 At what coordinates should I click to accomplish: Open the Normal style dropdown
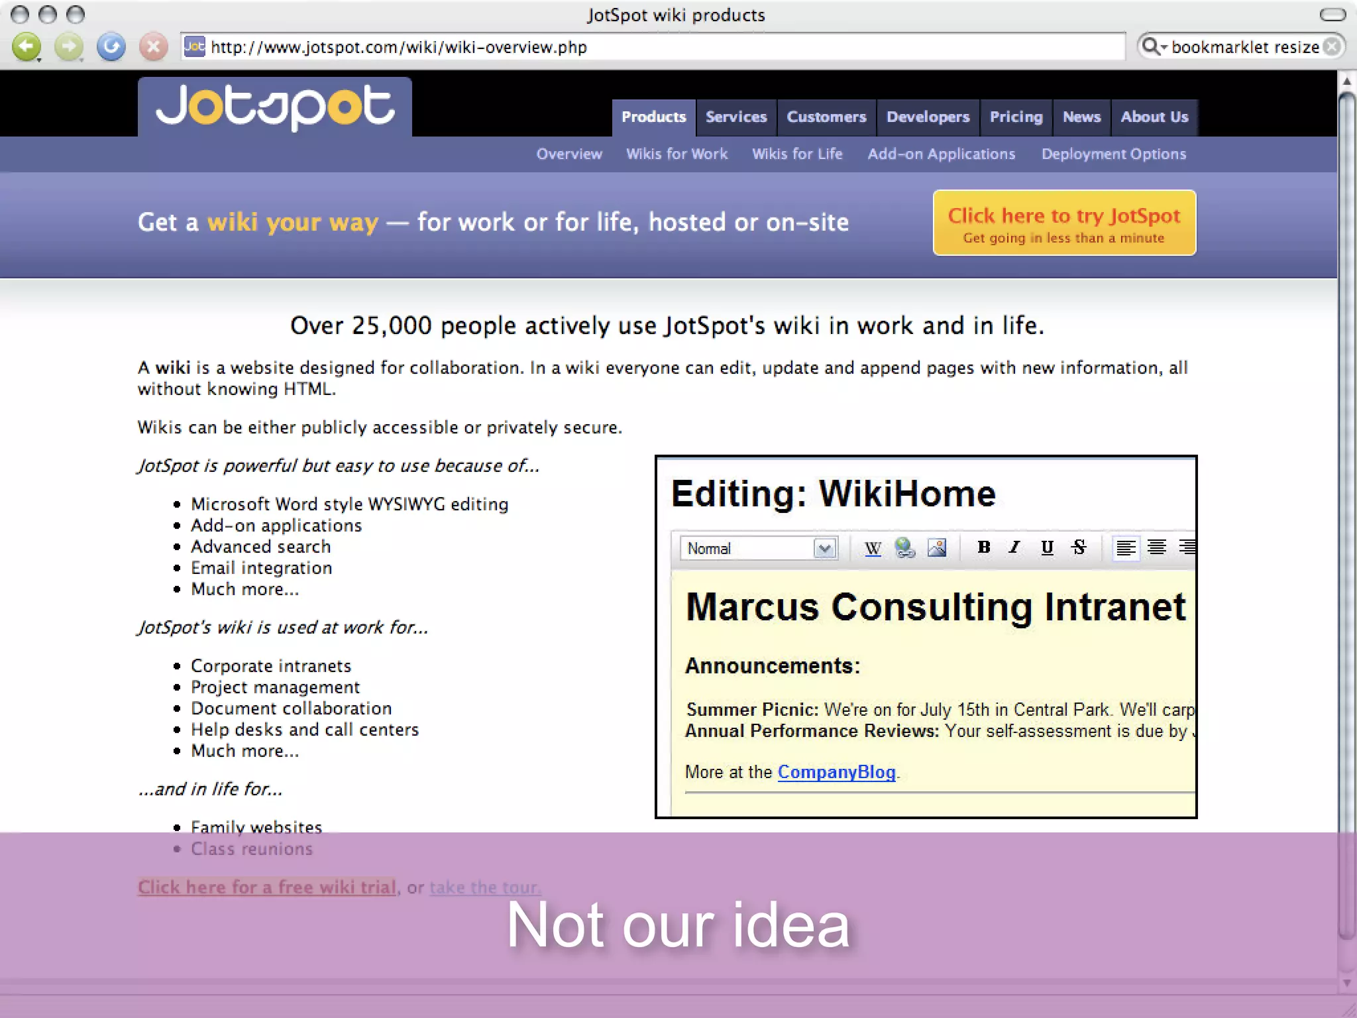click(x=824, y=549)
